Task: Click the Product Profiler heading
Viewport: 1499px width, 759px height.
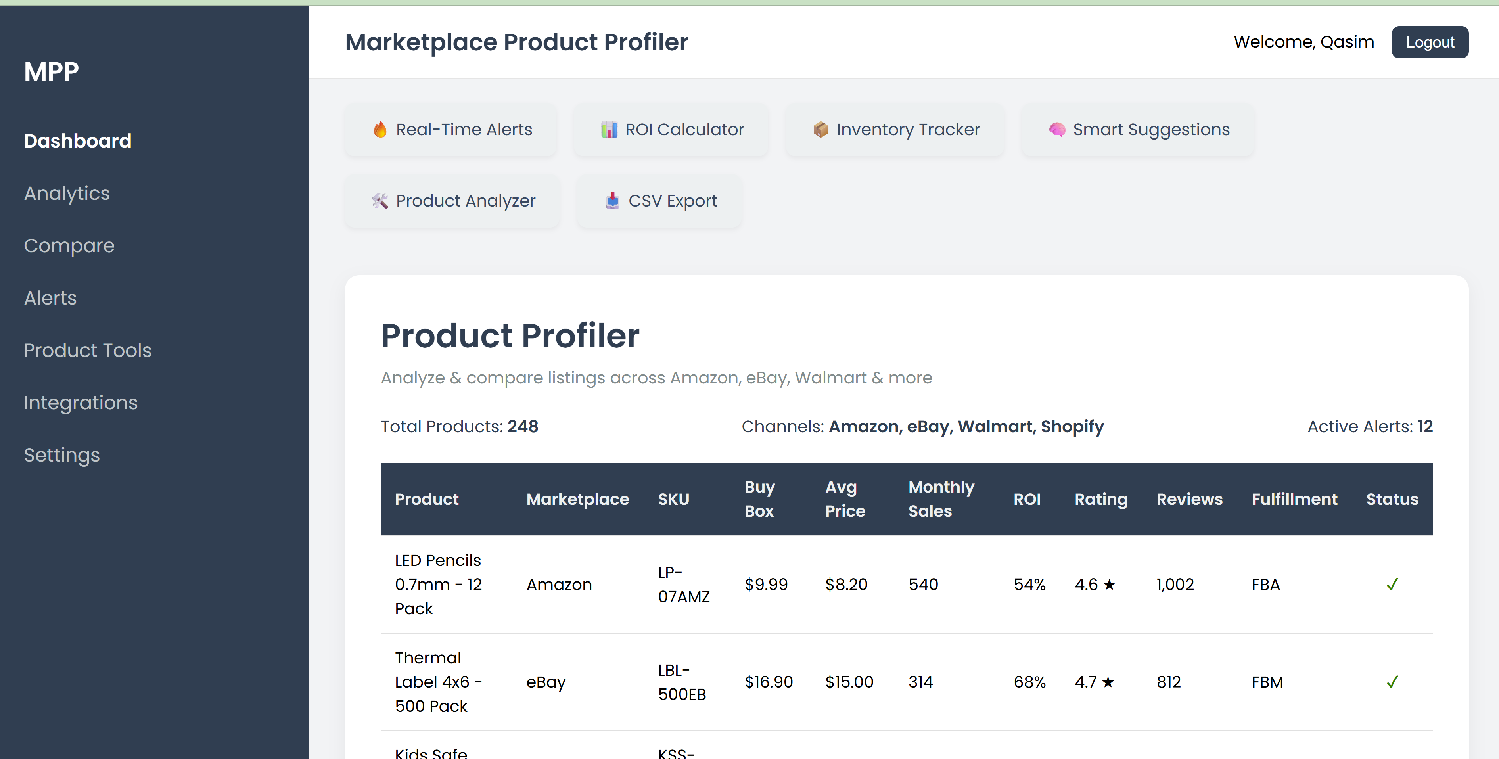Action: tap(510, 336)
